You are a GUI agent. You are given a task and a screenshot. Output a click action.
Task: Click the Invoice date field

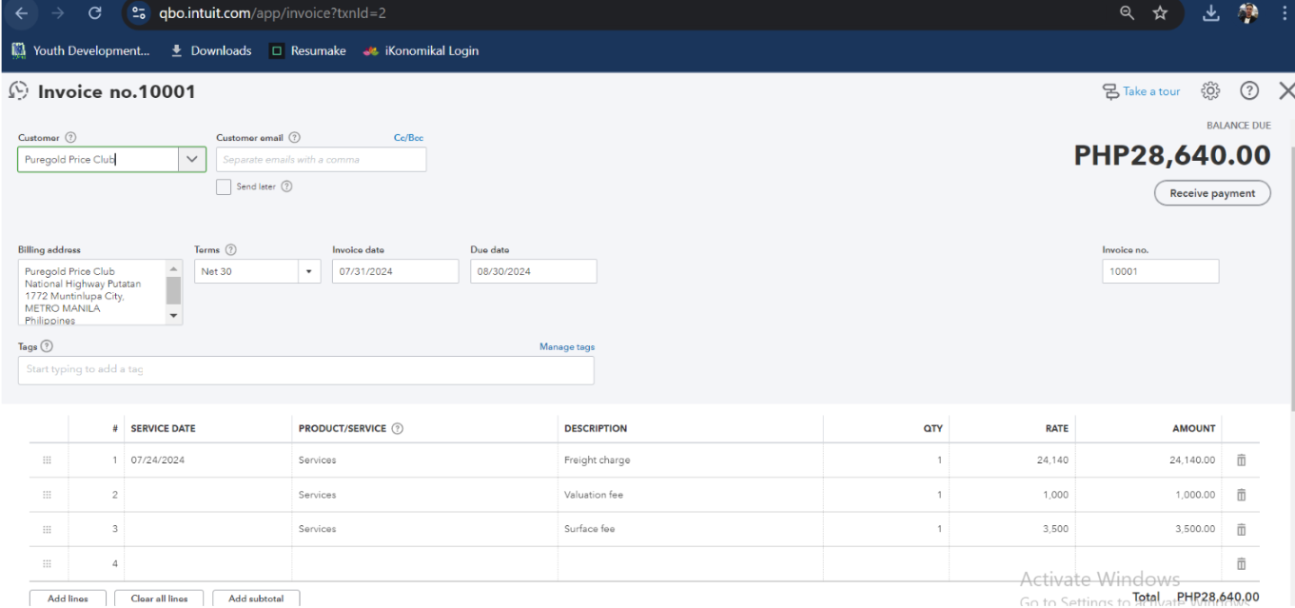click(395, 271)
